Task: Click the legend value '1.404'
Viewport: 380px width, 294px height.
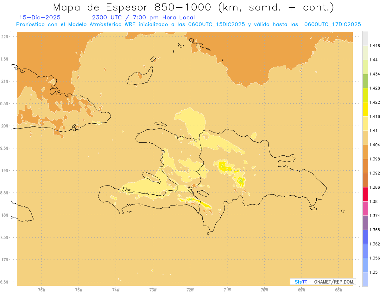Action: [375, 145]
